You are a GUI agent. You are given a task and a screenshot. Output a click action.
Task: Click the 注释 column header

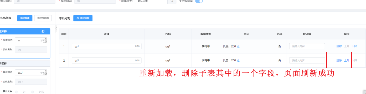pyautogui.click(x=106, y=34)
